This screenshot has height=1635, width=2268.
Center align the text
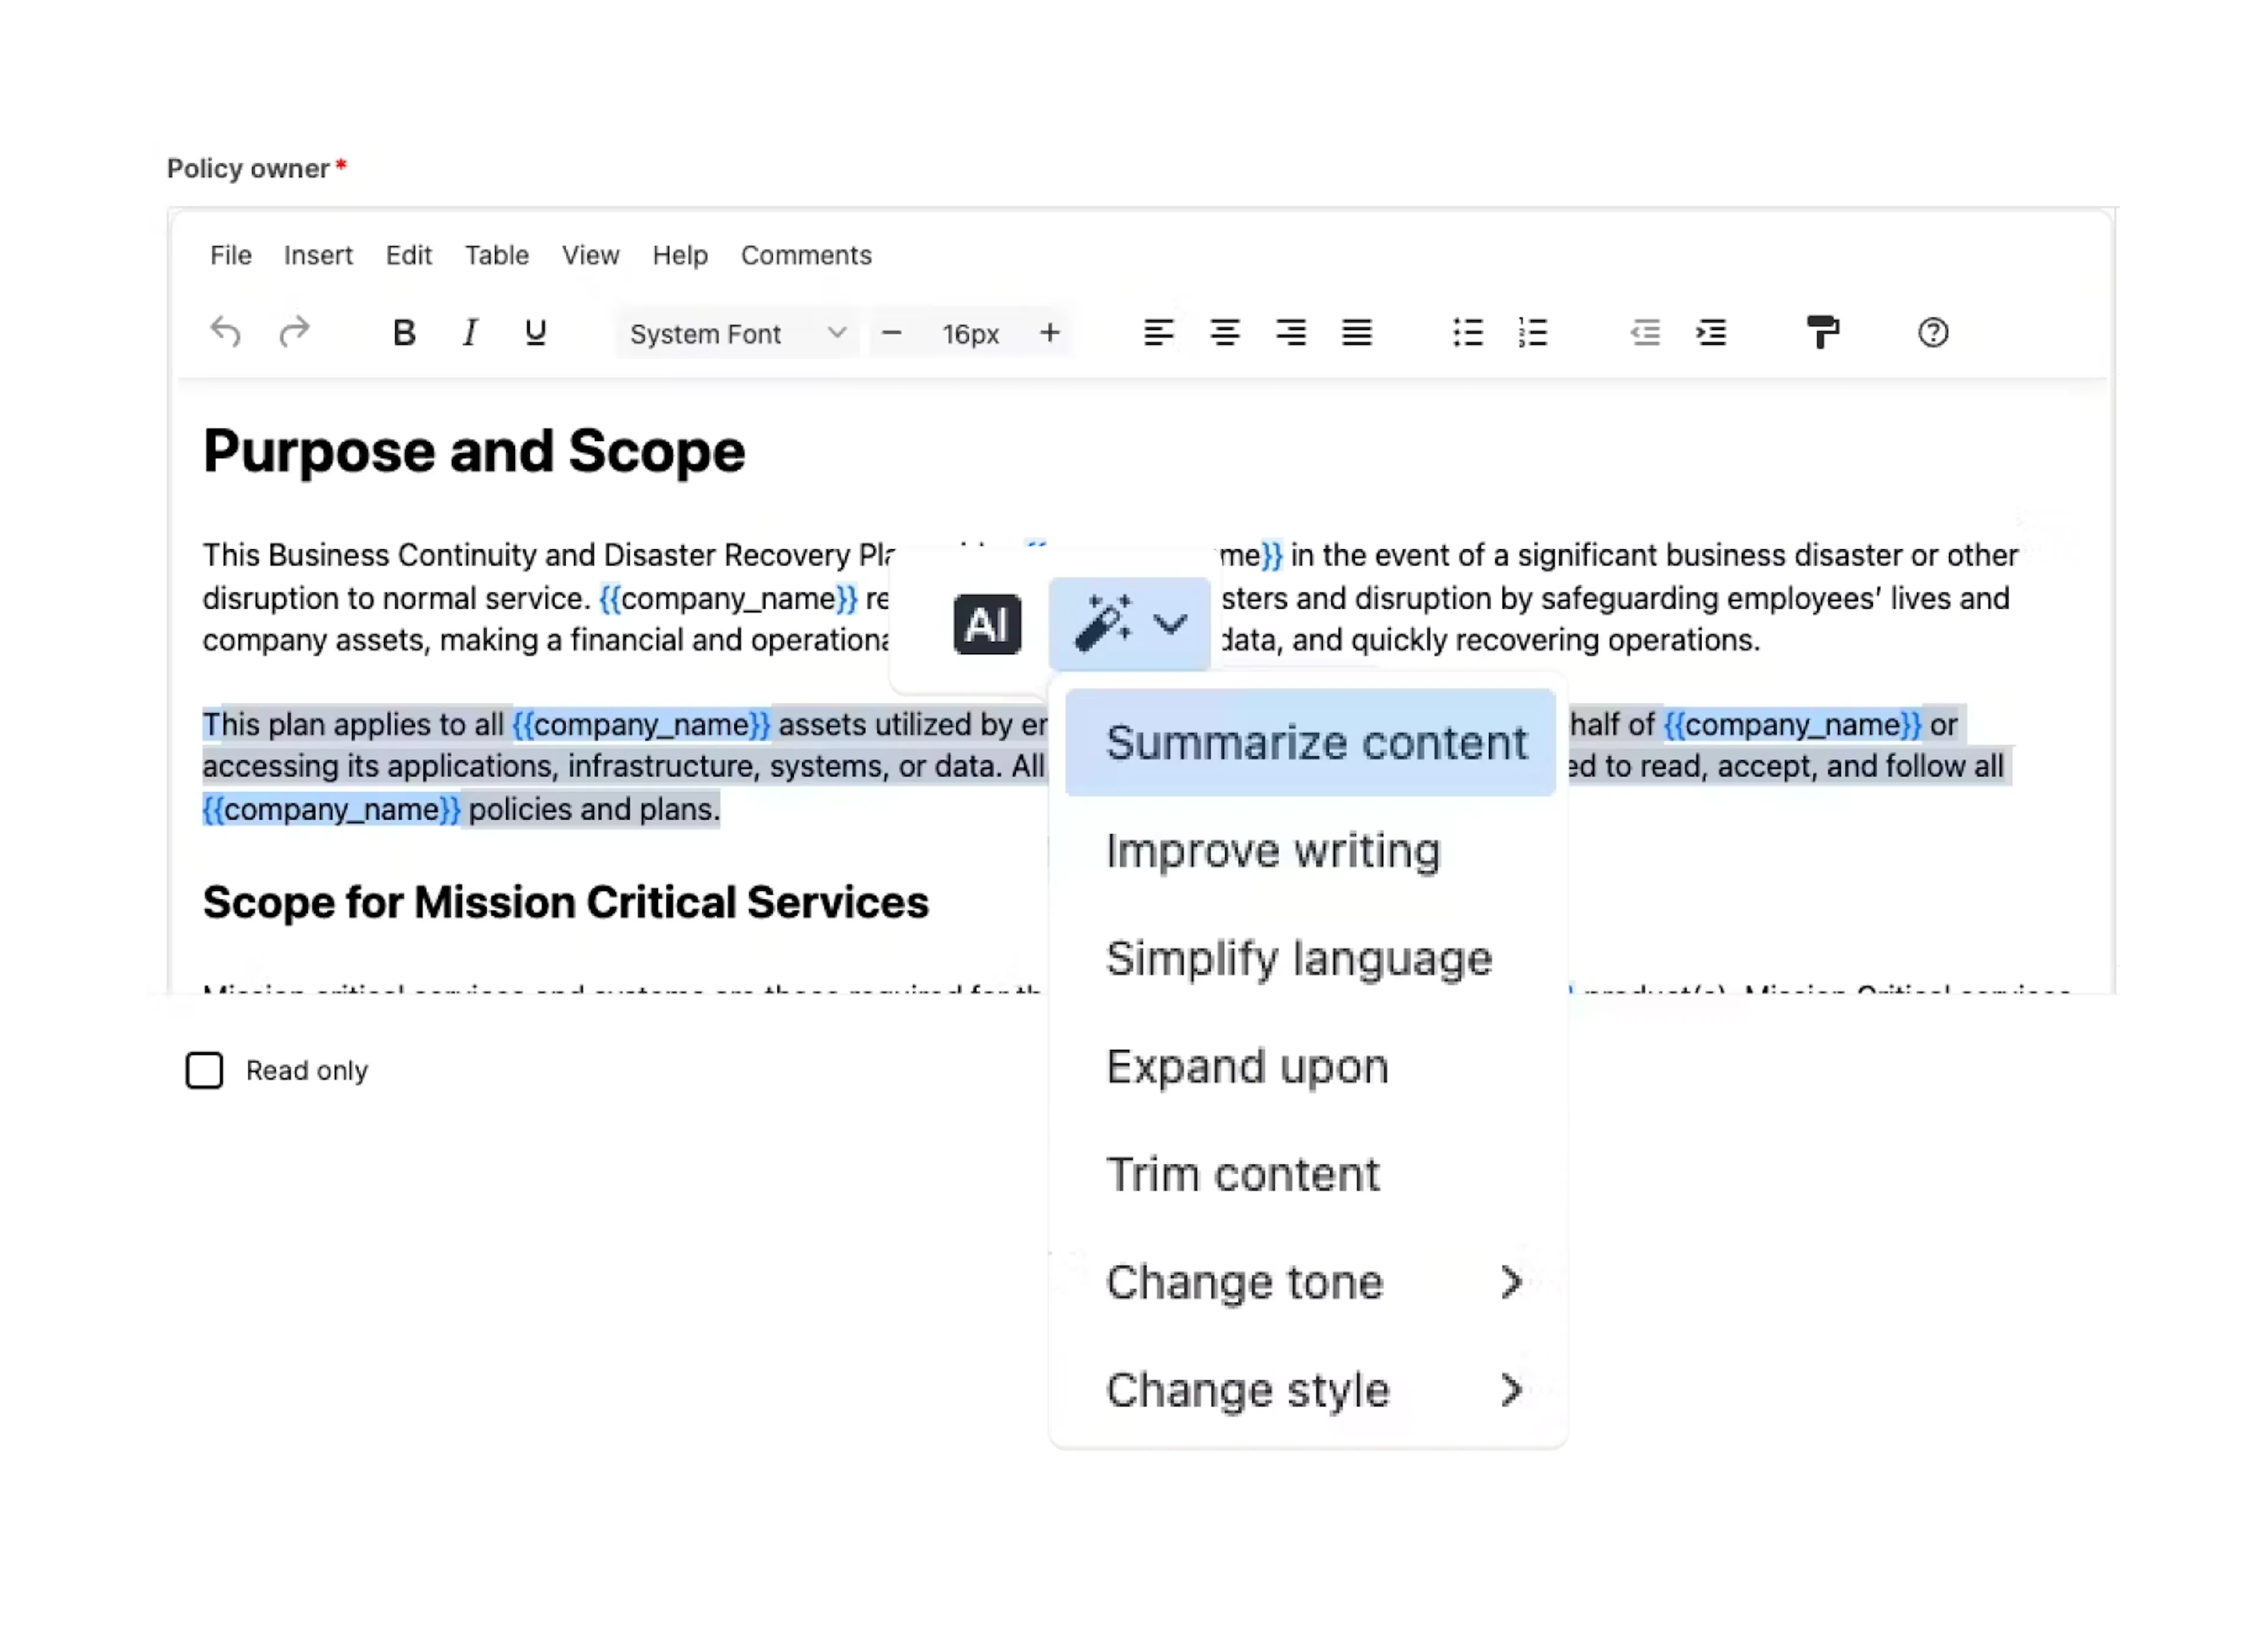coord(1224,333)
